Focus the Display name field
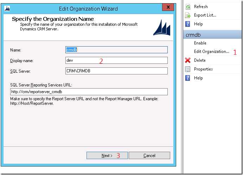 [116, 60]
